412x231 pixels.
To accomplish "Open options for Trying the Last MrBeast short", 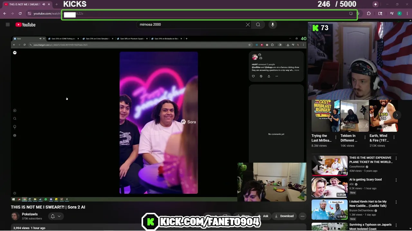I will (x=336, y=137).
